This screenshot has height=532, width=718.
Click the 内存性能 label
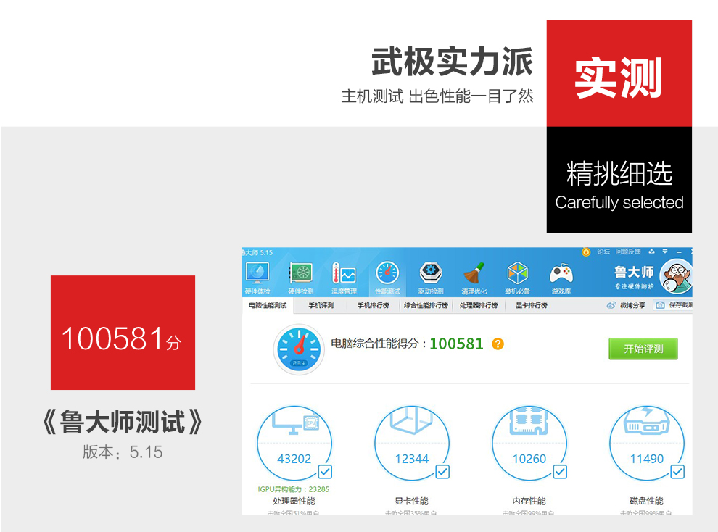click(x=529, y=501)
